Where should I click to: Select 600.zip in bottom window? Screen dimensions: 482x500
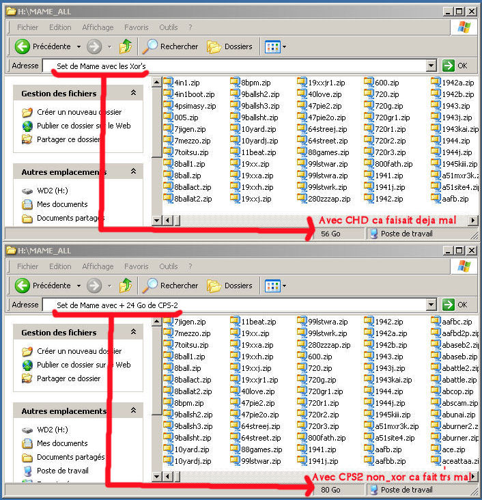pos(315,357)
